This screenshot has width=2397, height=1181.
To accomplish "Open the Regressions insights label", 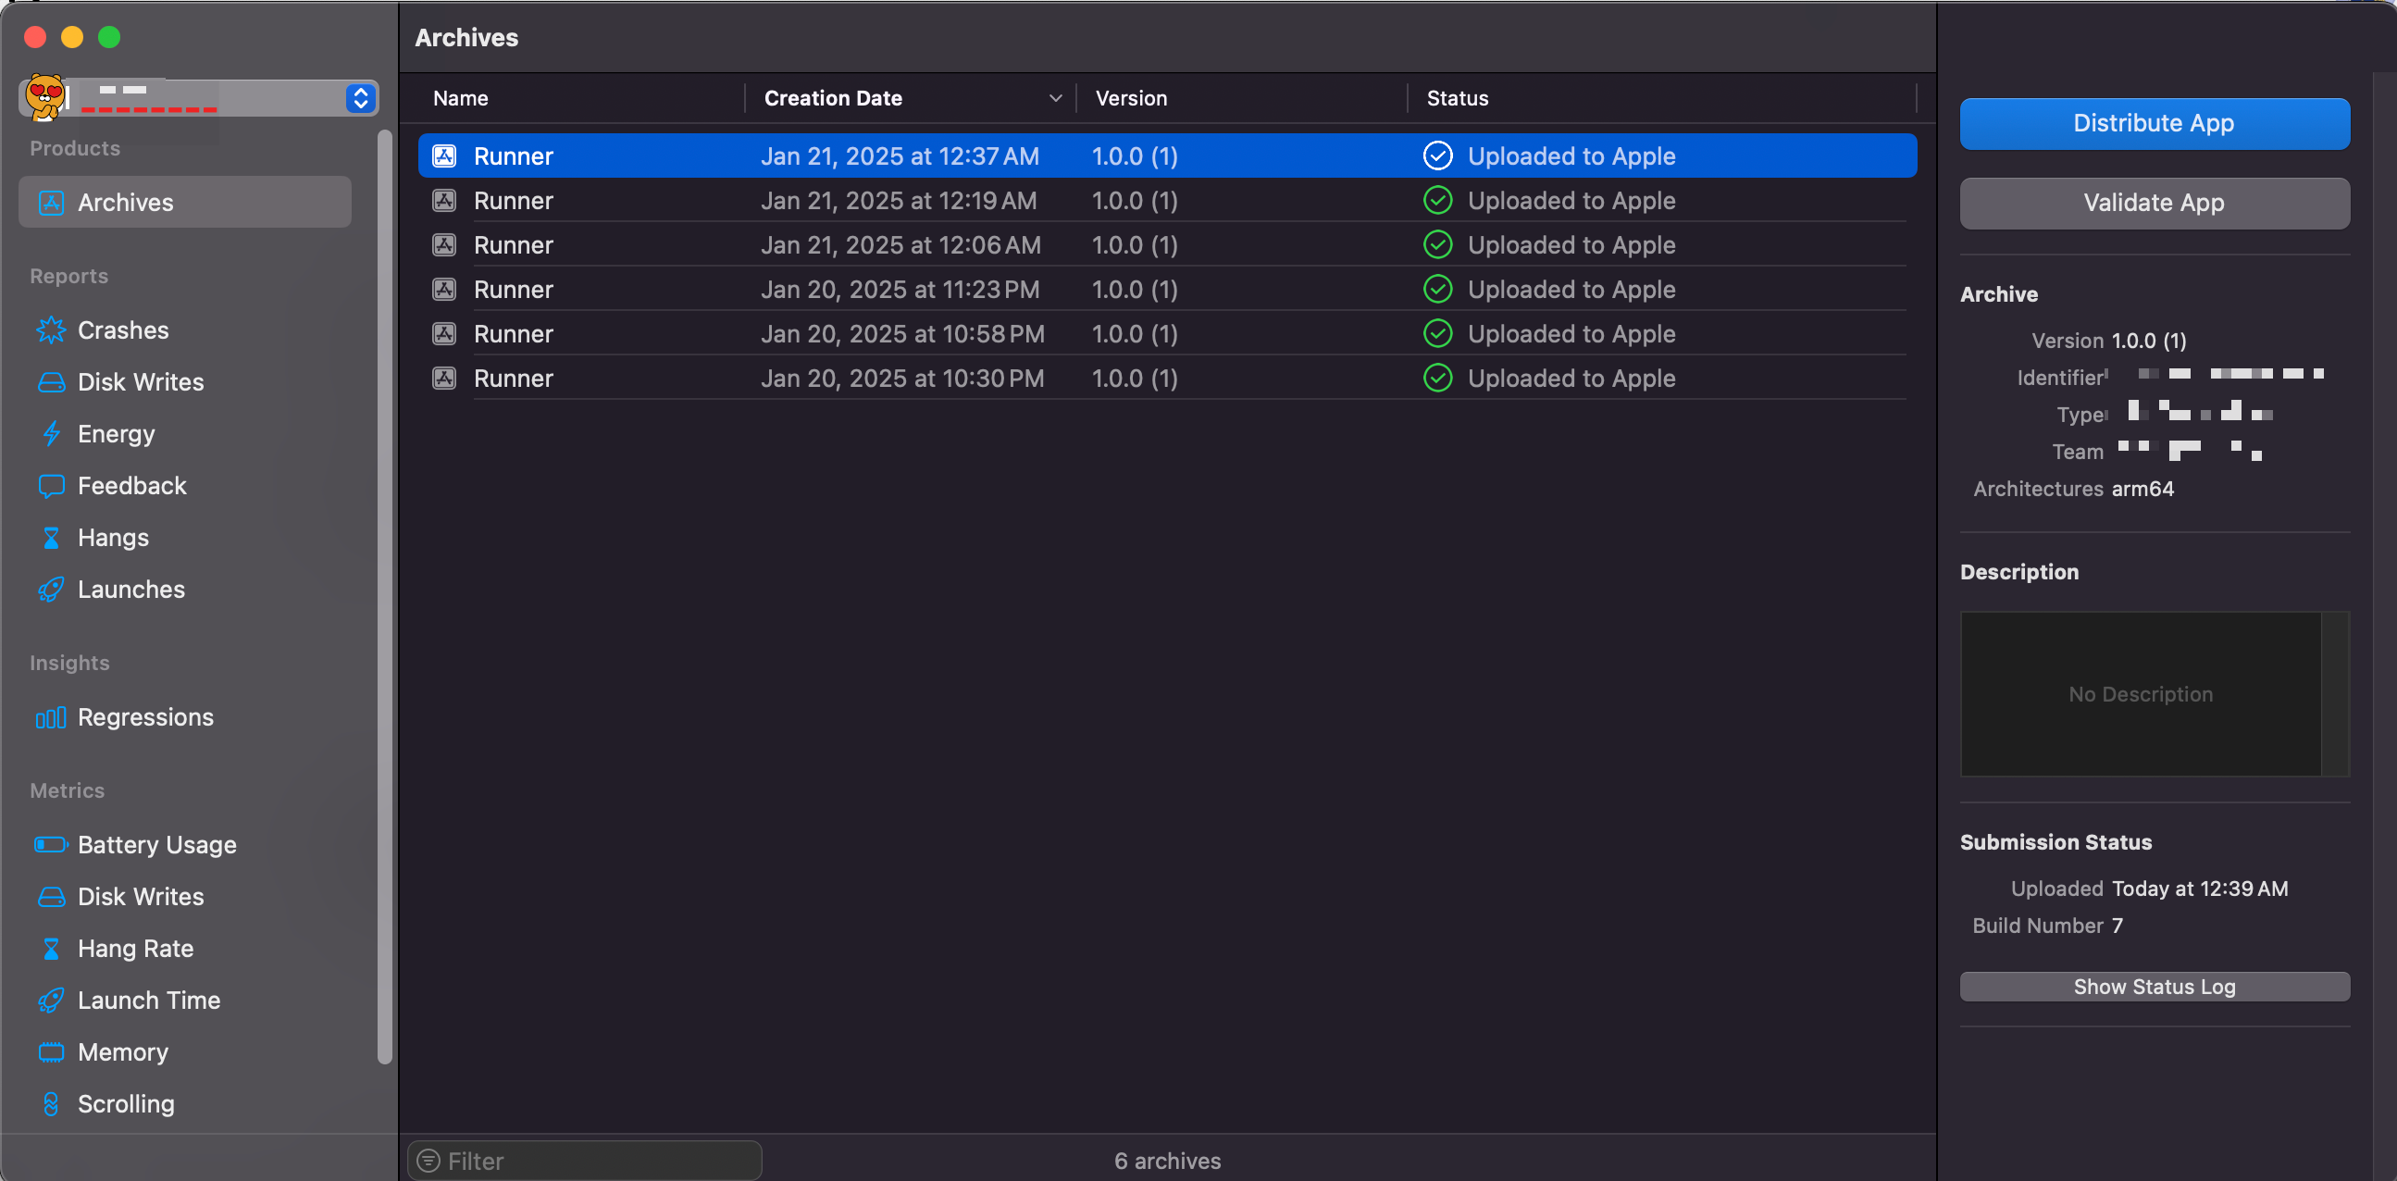I will pyautogui.click(x=146, y=717).
